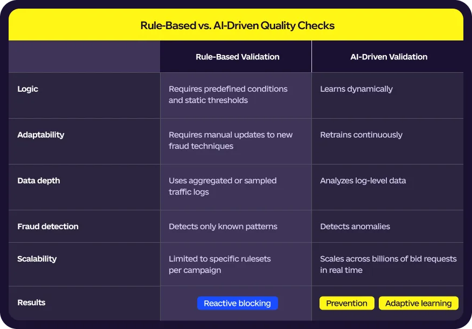
Task: Select the AI-Driven Validation column header
Action: 388,57
